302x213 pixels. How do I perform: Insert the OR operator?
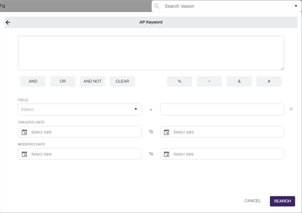[62, 81]
